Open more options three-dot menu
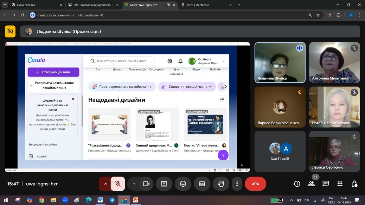Viewport: 365px width, 205px height. click(237, 184)
